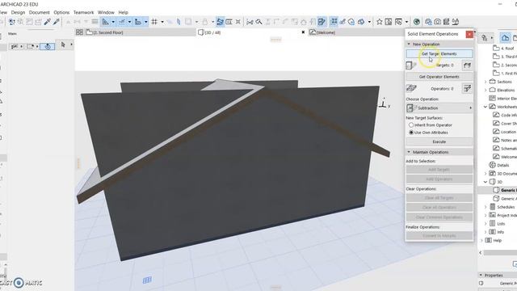Image resolution: width=517 pixels, height=291 pixels.
Task: Select the Arrow tool in the toolbox
Action: pyautogui.click(x=63, y=45)
